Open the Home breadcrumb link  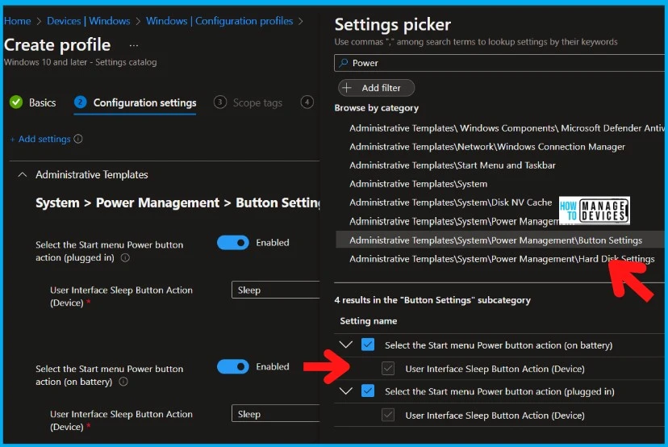tap(17, 21)
